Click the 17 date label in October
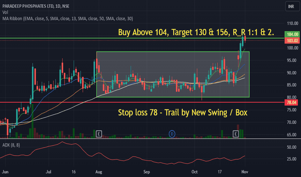 point(220,172)
